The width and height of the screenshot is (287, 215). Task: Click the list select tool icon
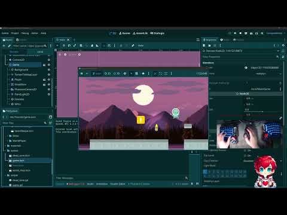point(81,45)
